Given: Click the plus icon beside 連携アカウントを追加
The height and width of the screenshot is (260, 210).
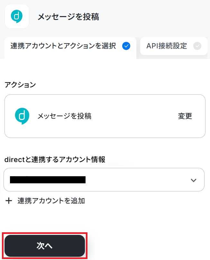Looking at the screenshot, I should point(9,201).
